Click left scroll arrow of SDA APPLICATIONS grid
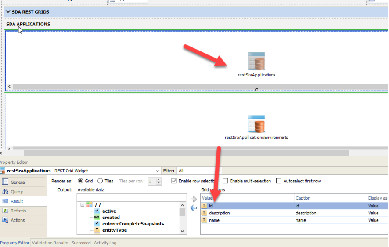 pos(9,87)
